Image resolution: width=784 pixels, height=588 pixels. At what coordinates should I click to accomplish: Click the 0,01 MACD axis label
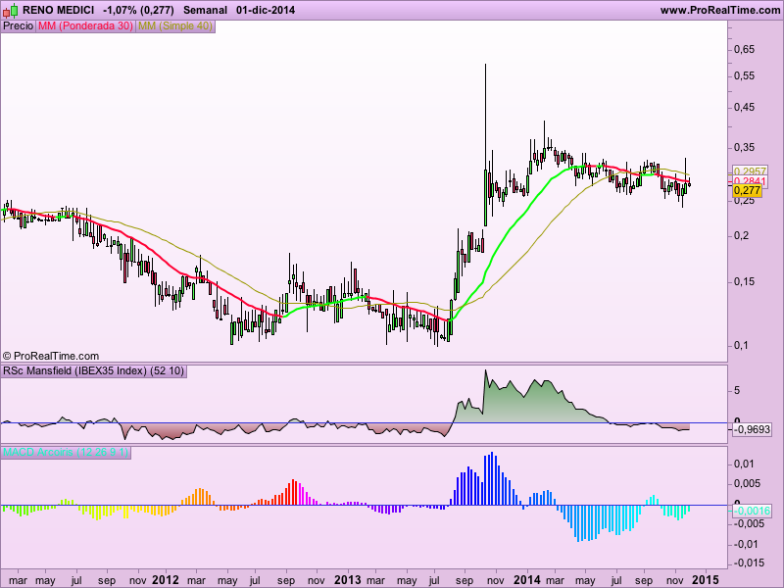pos(744,464)
